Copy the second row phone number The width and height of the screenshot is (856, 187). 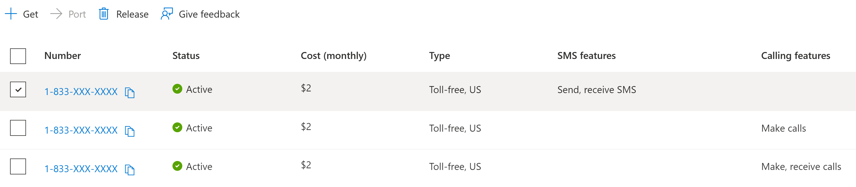coord(130,131)
